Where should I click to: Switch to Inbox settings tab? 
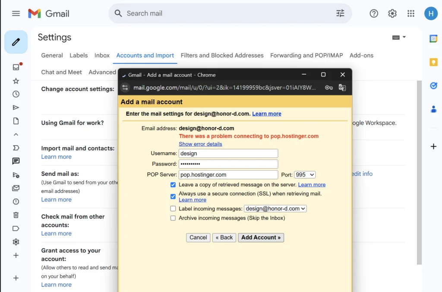(x=102, y=56)
